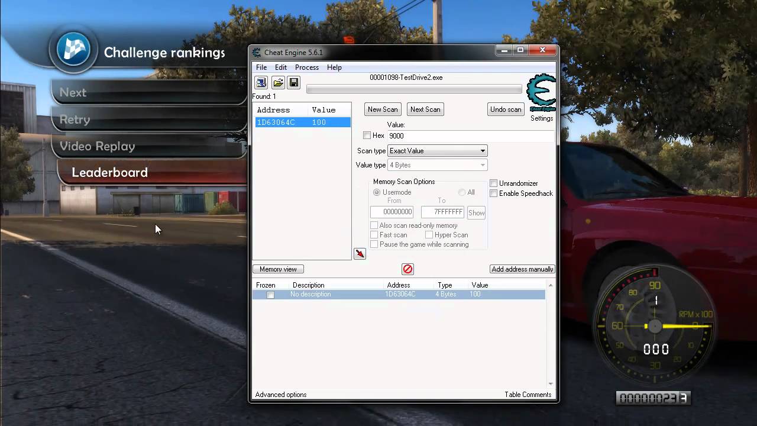Click the Cheat Engine title bar icon

click(x=257, y=52)
